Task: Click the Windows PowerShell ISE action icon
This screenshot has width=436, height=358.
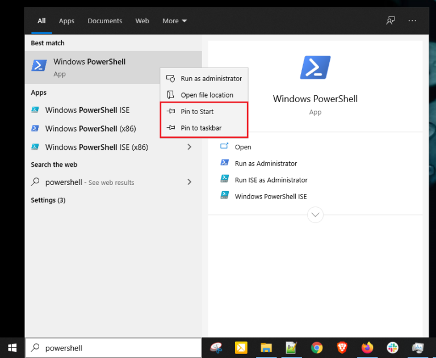Action: coord(224,195)
